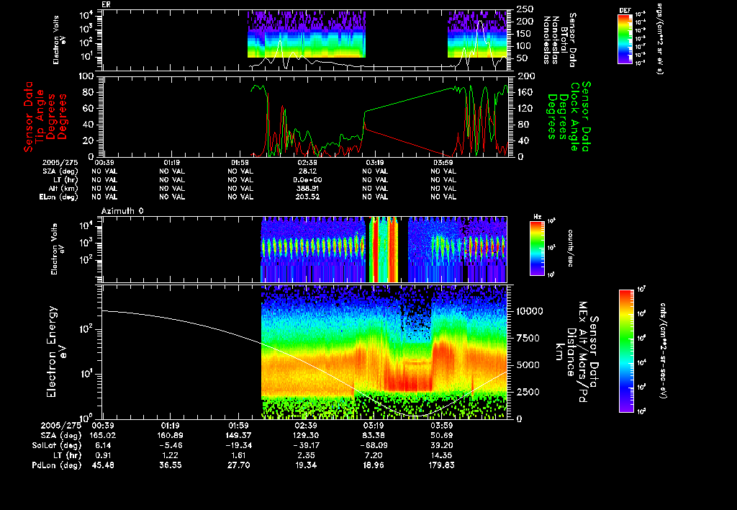Click the cnts/(cm**2-sr-sec-eV) flux color bar
Viewport: 737px width, 510px height.
[626, 351]
